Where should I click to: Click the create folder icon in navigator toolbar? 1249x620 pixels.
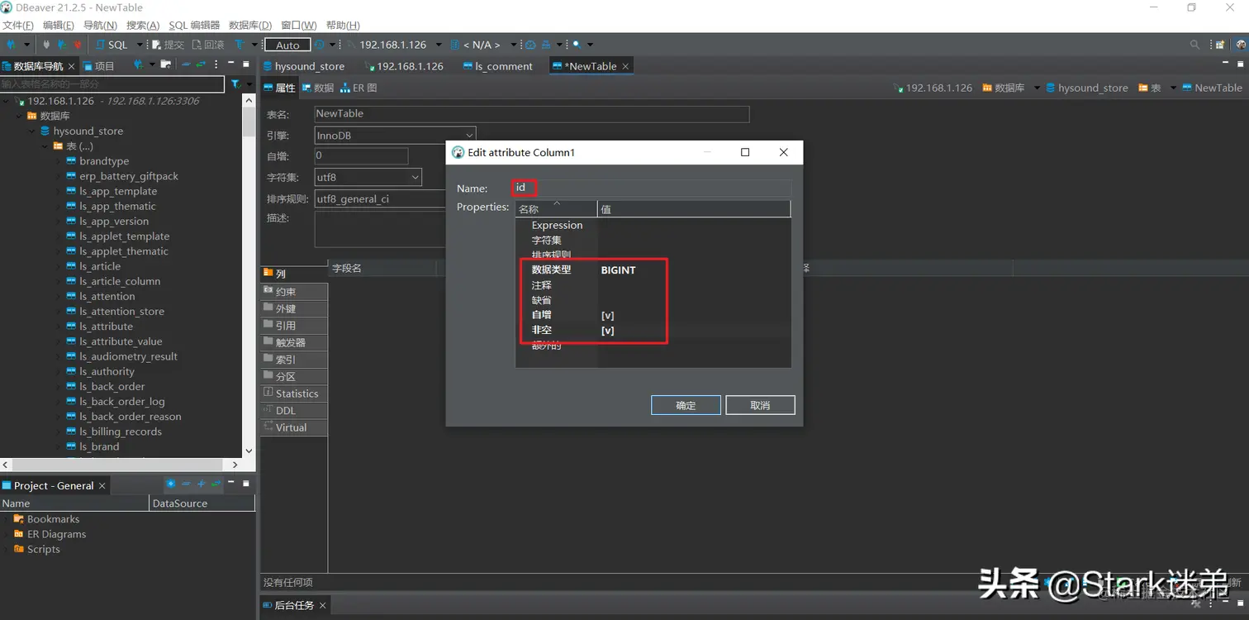(166, 64)
